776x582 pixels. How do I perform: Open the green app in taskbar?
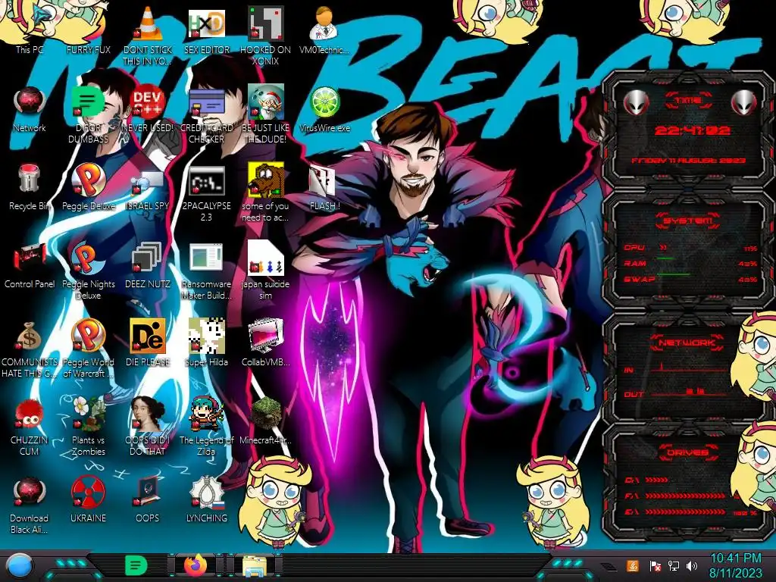(136, 565)
